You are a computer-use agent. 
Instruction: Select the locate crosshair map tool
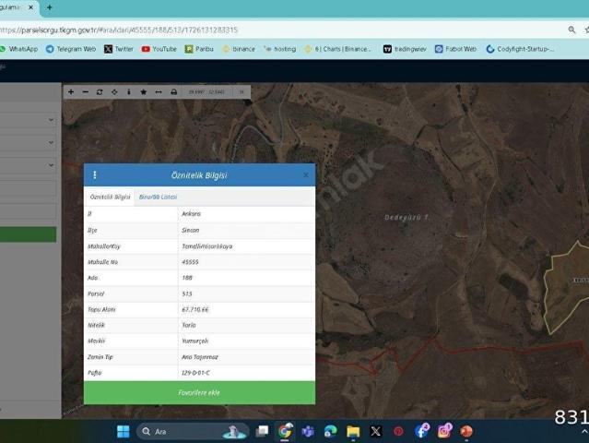tap(114, 92)
